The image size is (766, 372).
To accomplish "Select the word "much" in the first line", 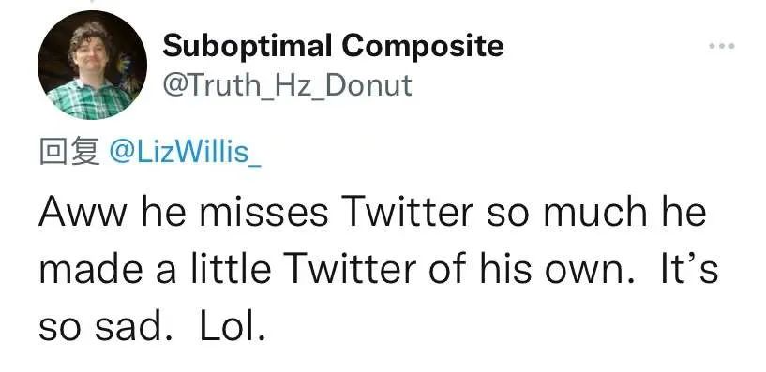I will tap(596, 212).
